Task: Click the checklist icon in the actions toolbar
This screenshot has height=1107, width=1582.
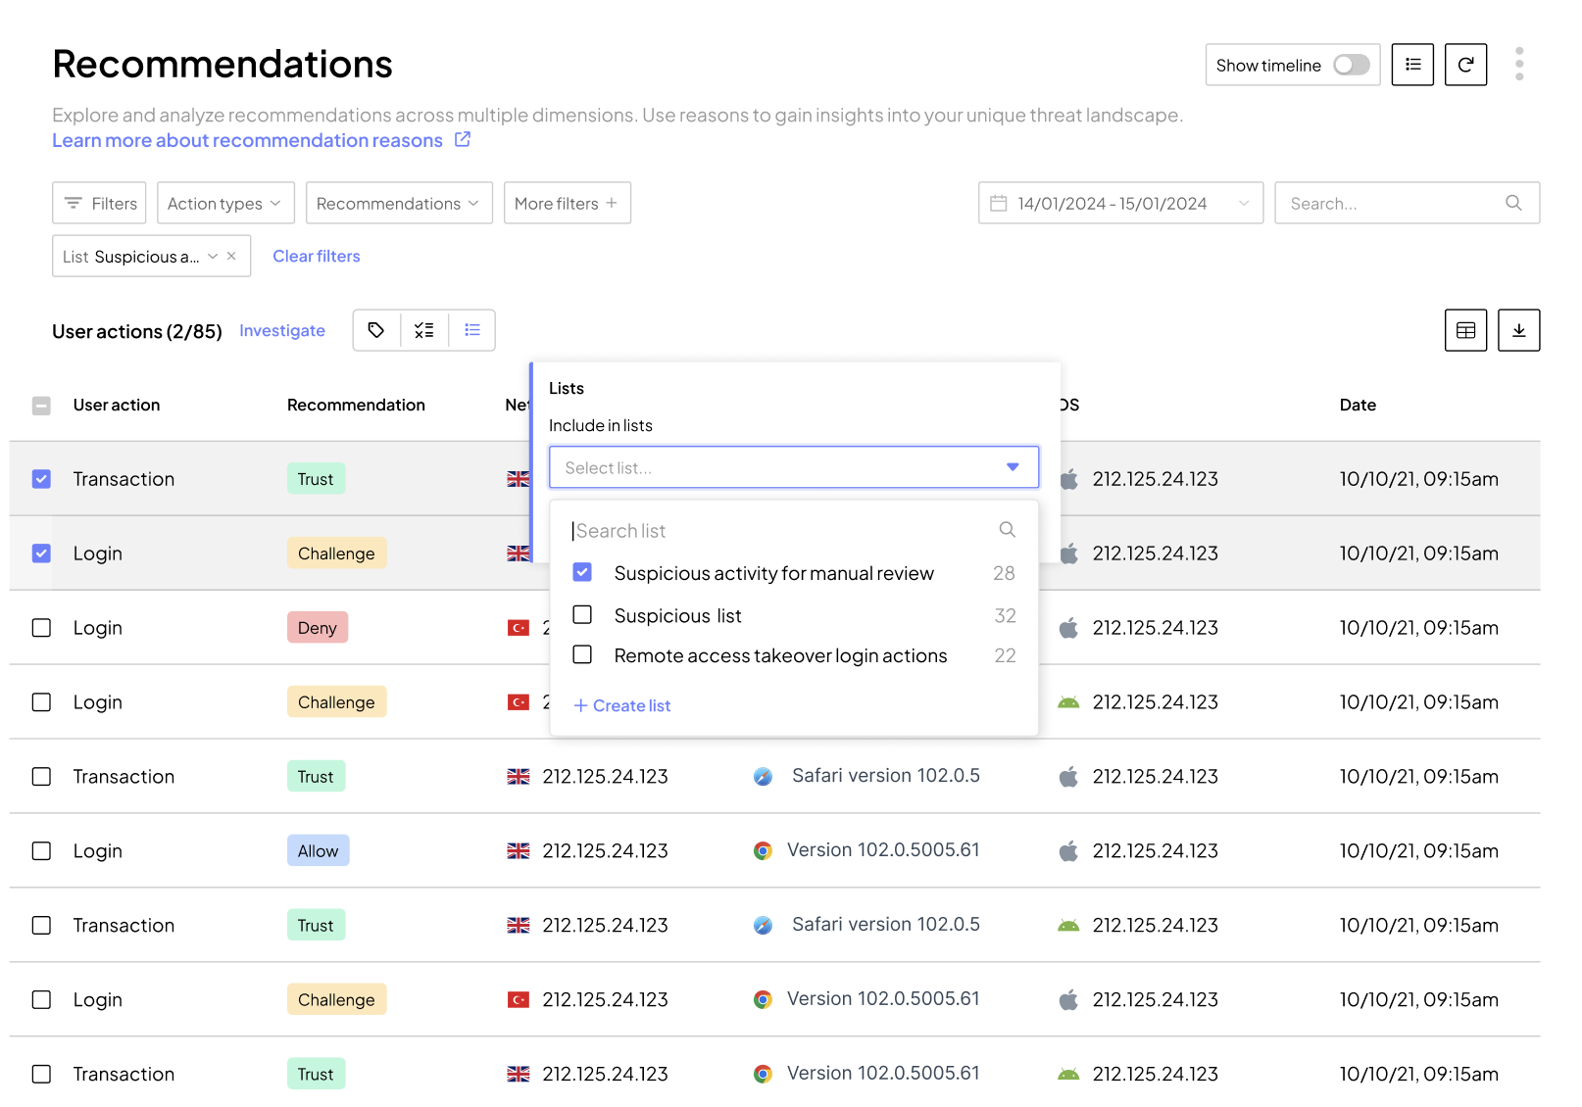Action: 424,330
